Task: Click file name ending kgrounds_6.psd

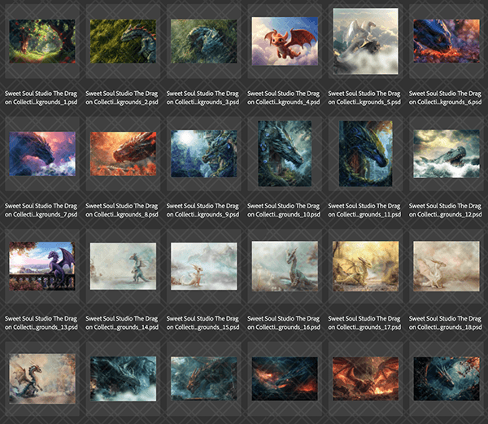Action: tap(446, 98)
